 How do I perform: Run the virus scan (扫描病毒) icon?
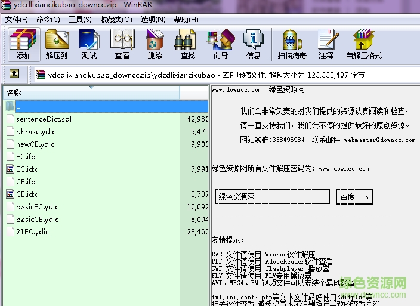click(292, 44)
